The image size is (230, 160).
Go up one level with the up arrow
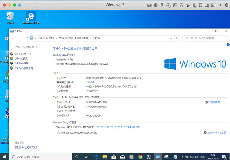click(x=27, y=38)
